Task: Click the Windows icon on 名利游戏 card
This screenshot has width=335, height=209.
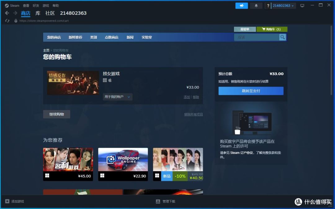Action: pos(47,176)
